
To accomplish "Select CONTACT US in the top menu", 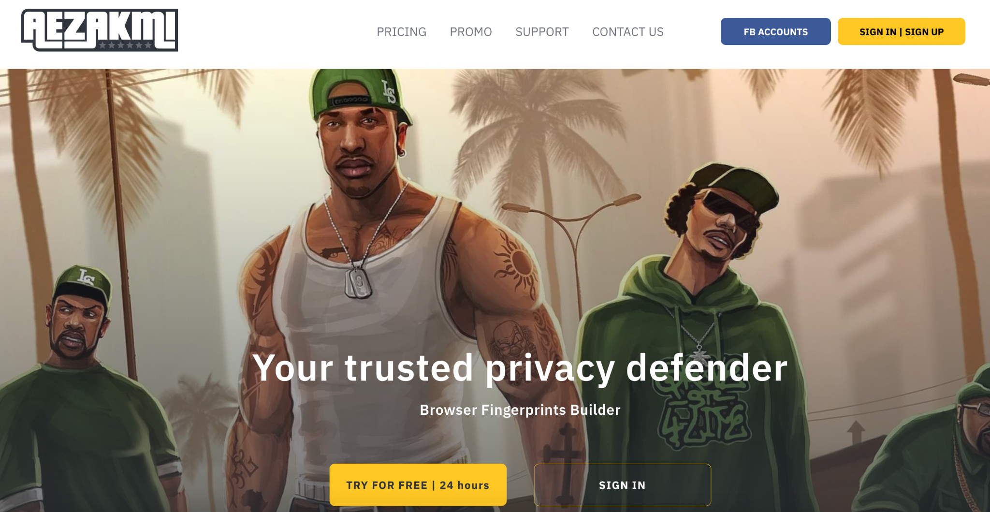I will [627, 32].
